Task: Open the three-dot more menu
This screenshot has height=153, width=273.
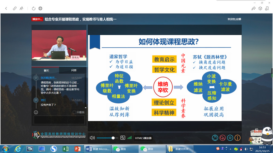Action: pyautogui.click(x=268, y=8)
